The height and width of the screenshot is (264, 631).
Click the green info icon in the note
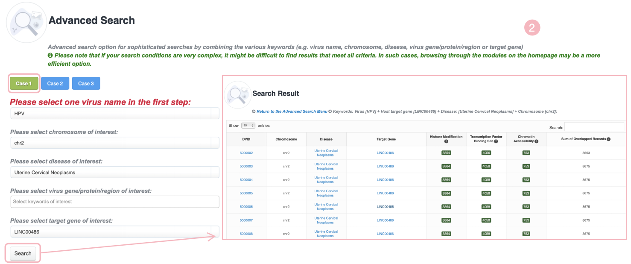(x=50, y=56)
